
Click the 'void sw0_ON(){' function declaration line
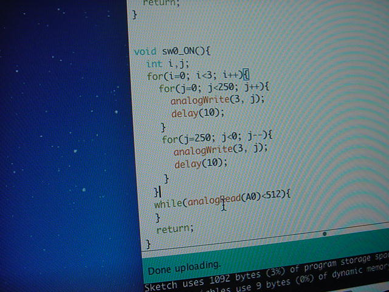pyautogui.click(x=172, y=51)
